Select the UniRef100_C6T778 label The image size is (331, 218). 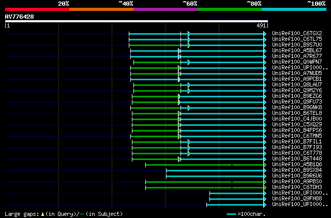(297, 153)
